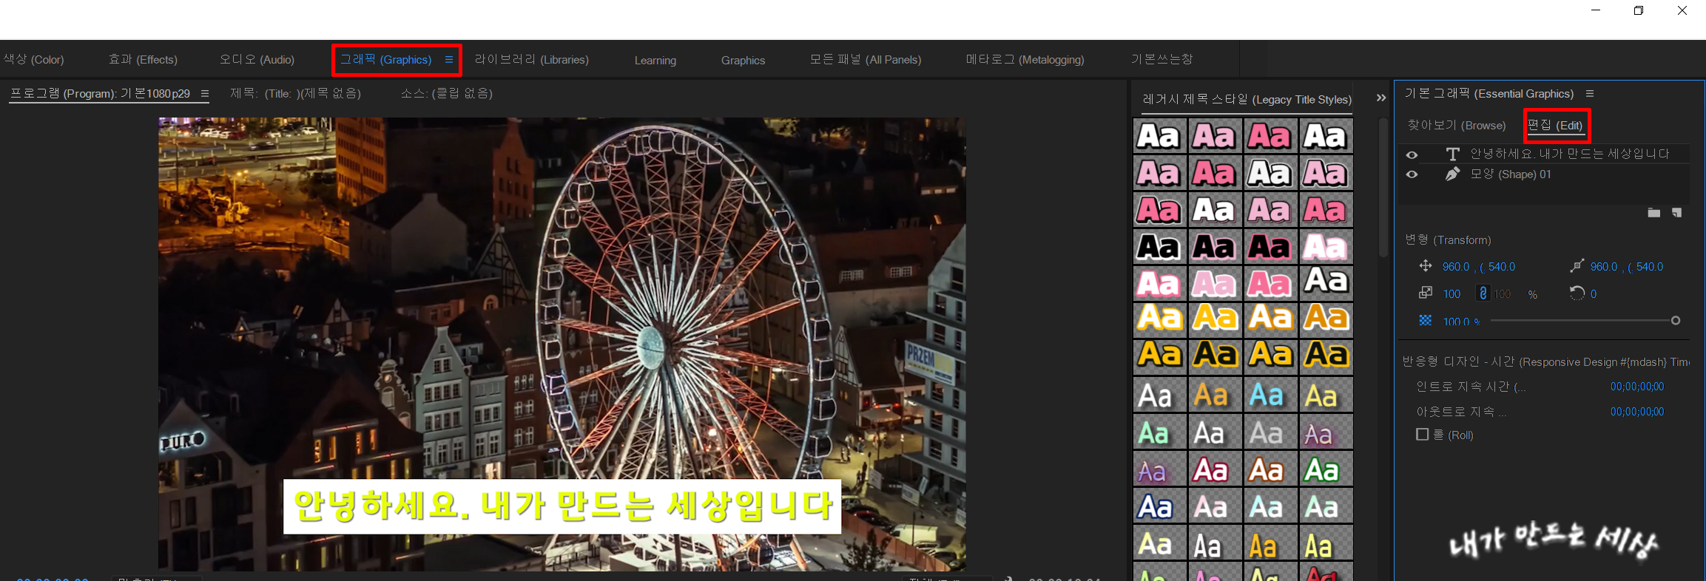Click the checkered Opacity icon
The image size is (1706, 581).
[x=1425, y=320]
